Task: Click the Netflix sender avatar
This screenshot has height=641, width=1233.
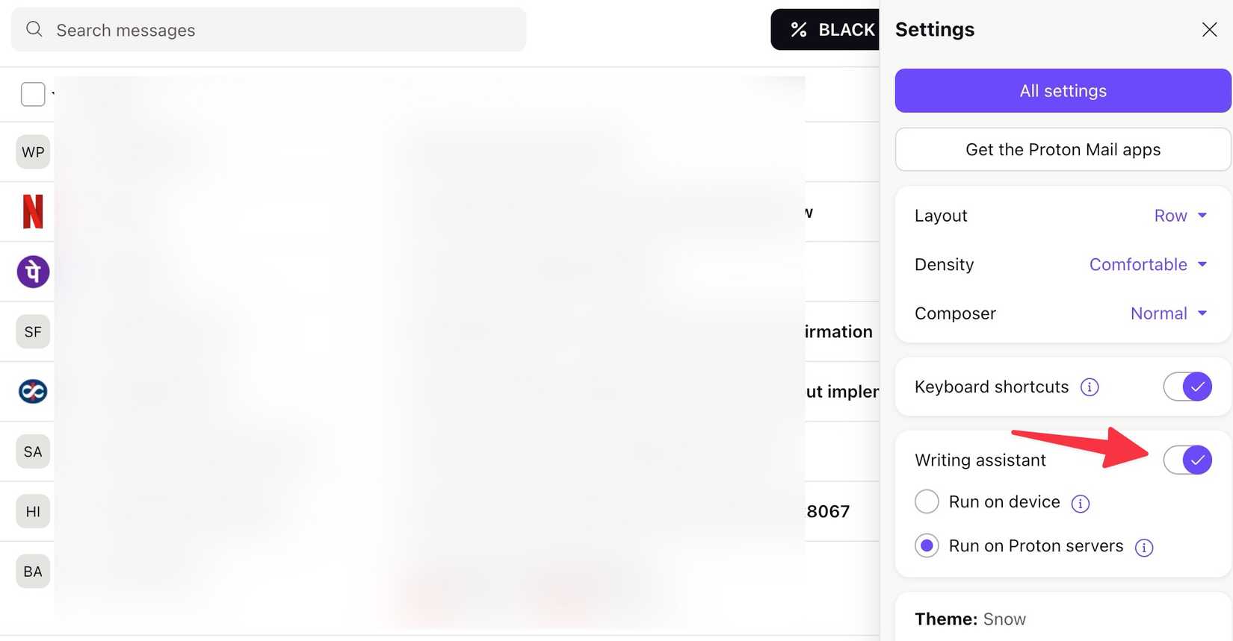Action: tap(32, 212)
